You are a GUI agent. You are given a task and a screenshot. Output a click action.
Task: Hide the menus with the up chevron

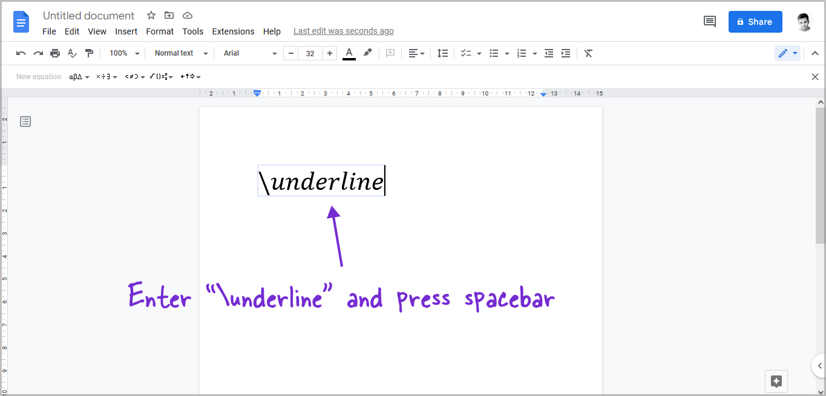point(815,53)
